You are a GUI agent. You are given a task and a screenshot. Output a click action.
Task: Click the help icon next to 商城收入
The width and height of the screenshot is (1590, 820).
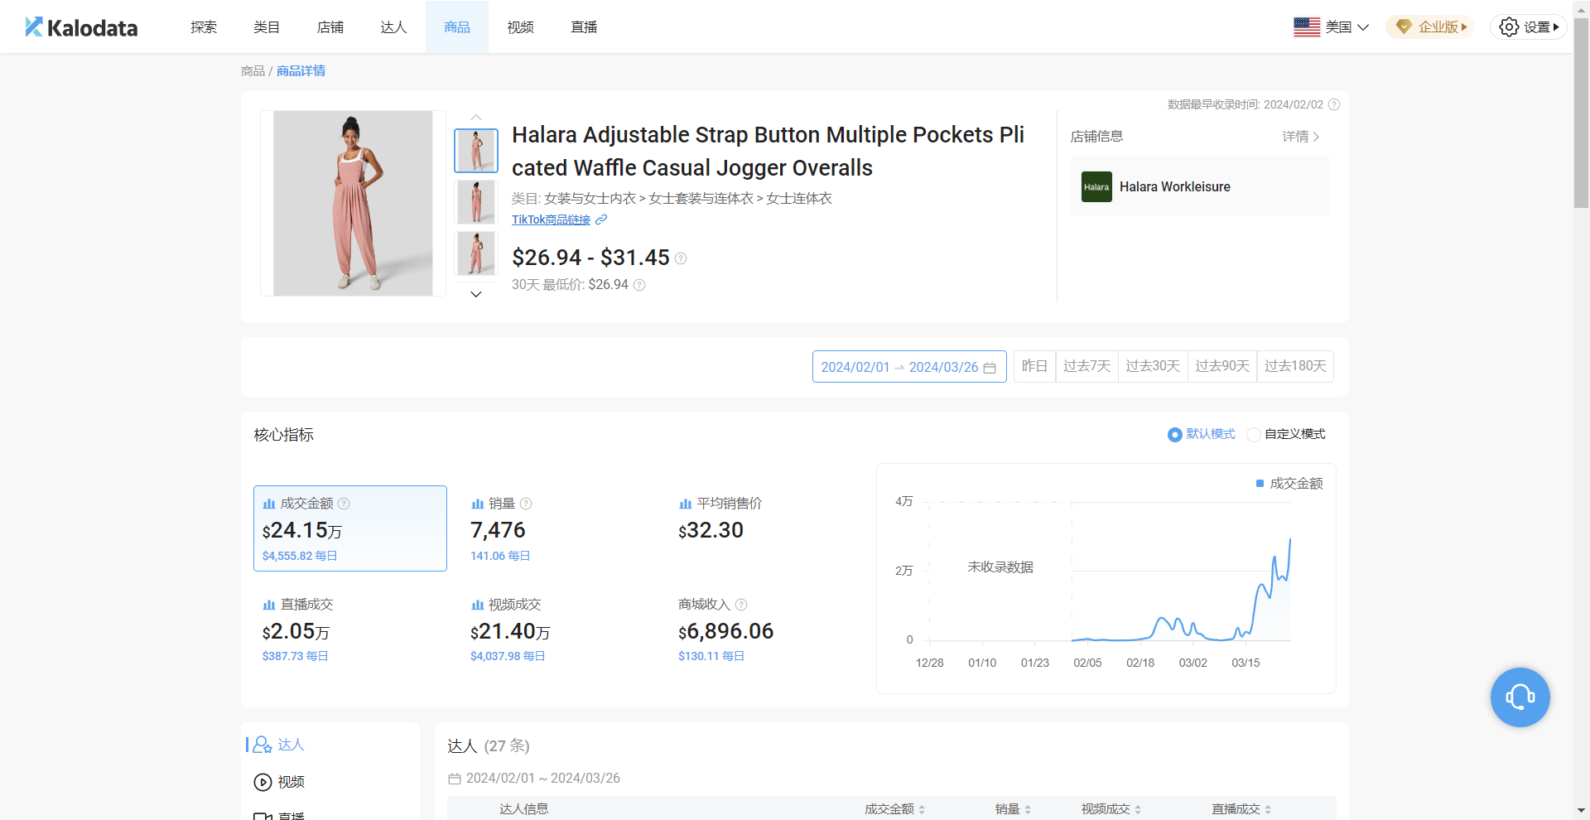click(741, 605)
